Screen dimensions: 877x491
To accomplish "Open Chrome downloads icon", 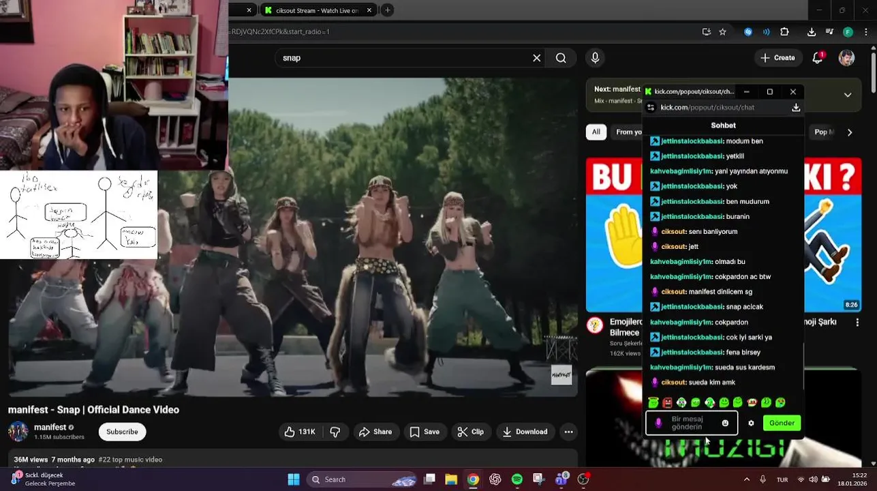I will coord(811,32).
